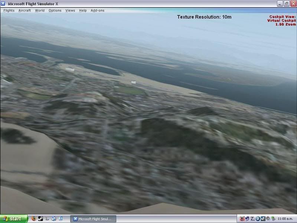This screenshot has width=297, height=223.
Task: Select the Add-ons menu
Action: coord(98,10)
